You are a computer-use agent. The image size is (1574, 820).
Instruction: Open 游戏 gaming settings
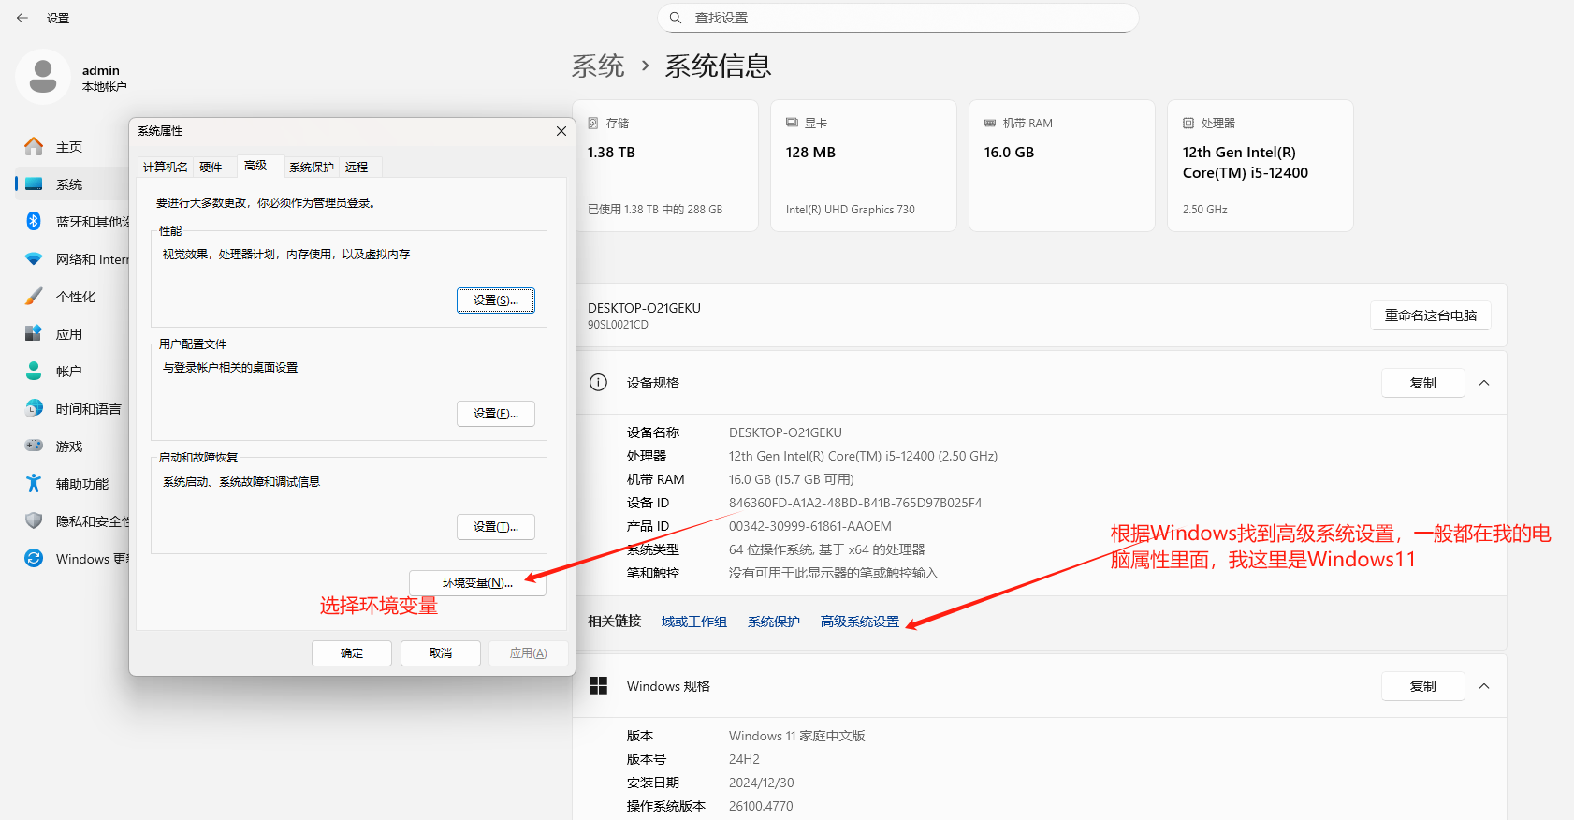click(x=71, y=447)
